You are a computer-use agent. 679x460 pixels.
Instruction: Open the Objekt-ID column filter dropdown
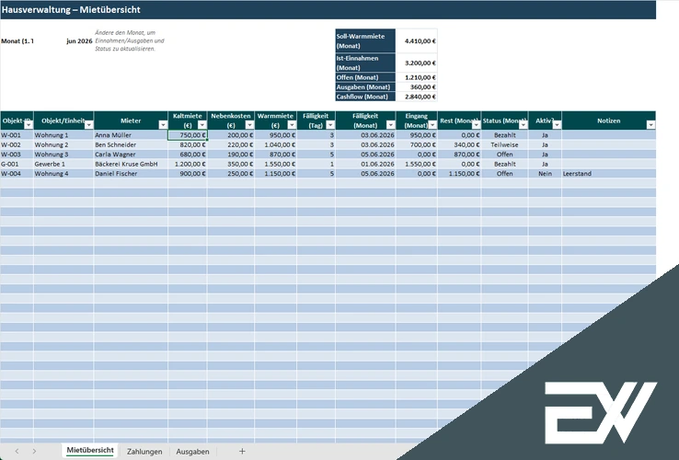[29, 125]
